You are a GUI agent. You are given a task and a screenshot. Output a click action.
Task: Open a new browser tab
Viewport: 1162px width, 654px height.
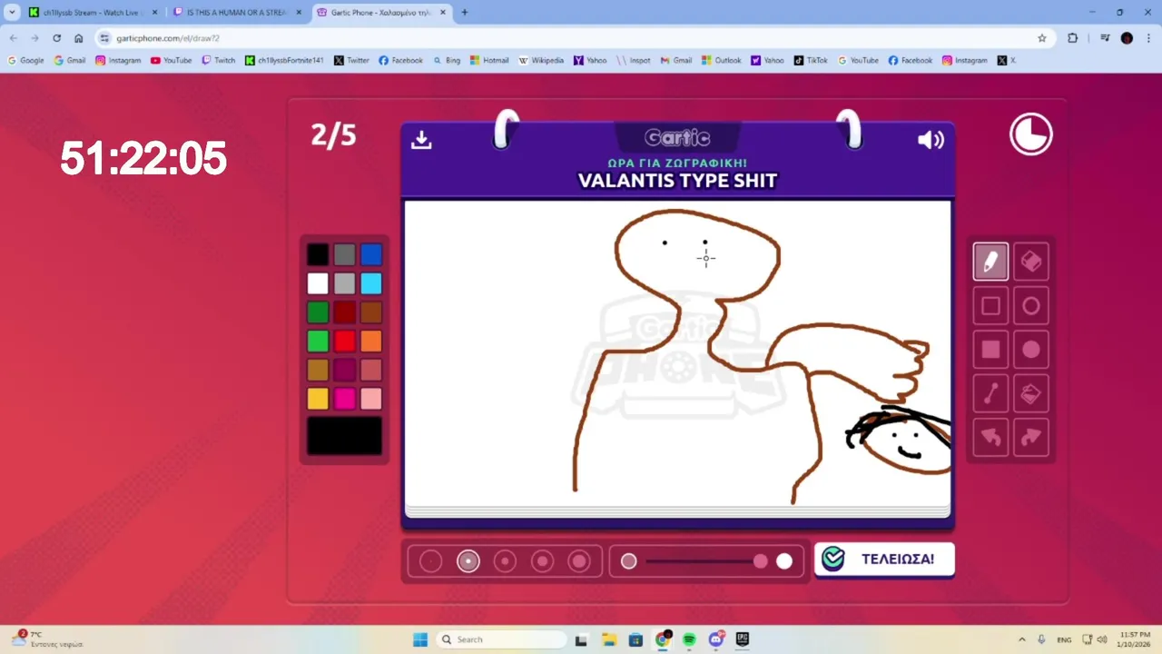[x=465, y=13]
